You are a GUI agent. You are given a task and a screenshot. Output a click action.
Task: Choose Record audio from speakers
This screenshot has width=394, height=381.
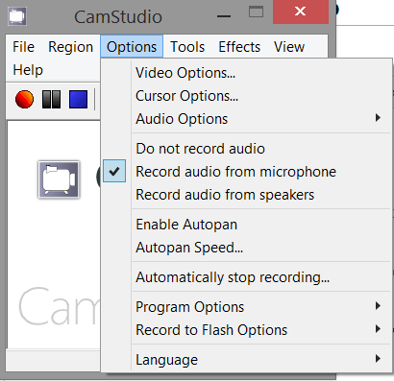click(x=247, y=195)
